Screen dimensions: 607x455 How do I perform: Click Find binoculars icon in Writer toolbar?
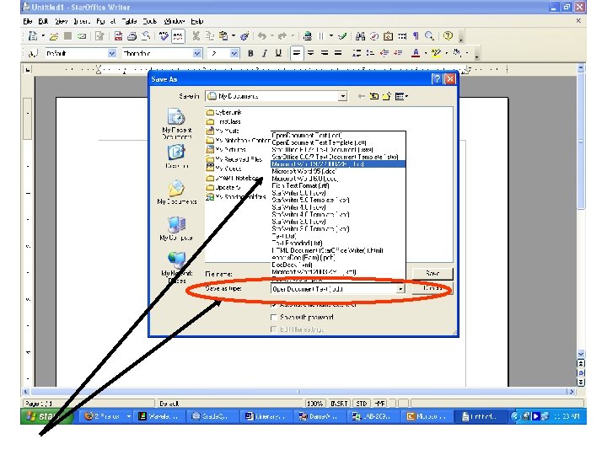coord(361,36)
